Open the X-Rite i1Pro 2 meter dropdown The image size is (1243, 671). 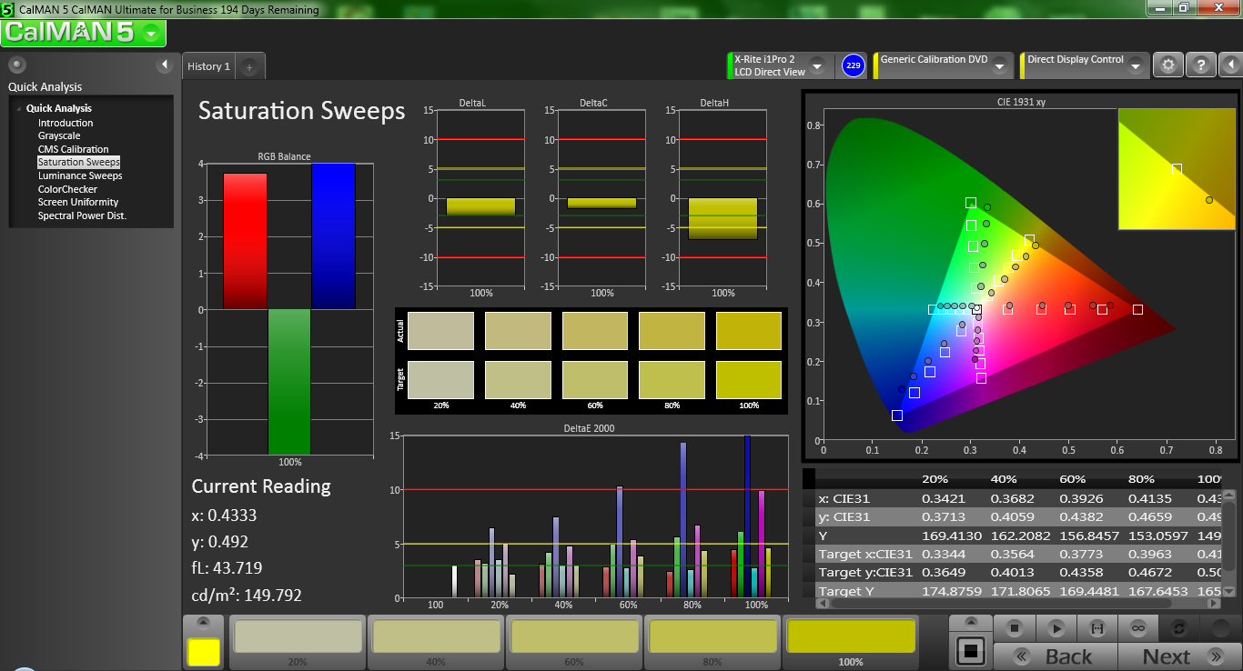(817, 65)
